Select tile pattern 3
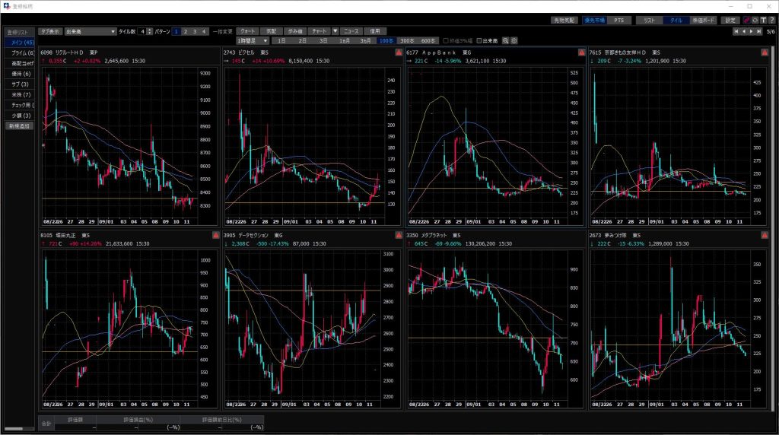Image resolution: width=779 pixels, height=435 pixels. tap(195, 31)
